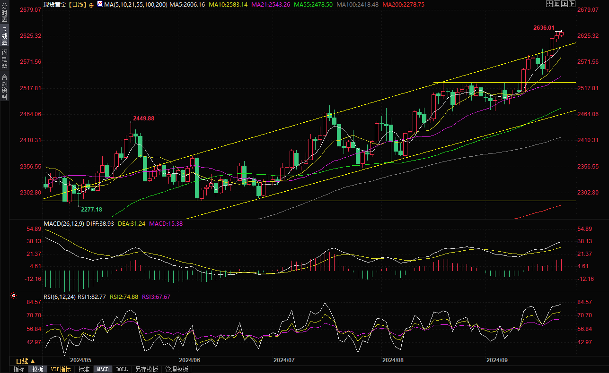Click 另存模板 to save template
Screen dimensions: 609x373
(146, 369)
